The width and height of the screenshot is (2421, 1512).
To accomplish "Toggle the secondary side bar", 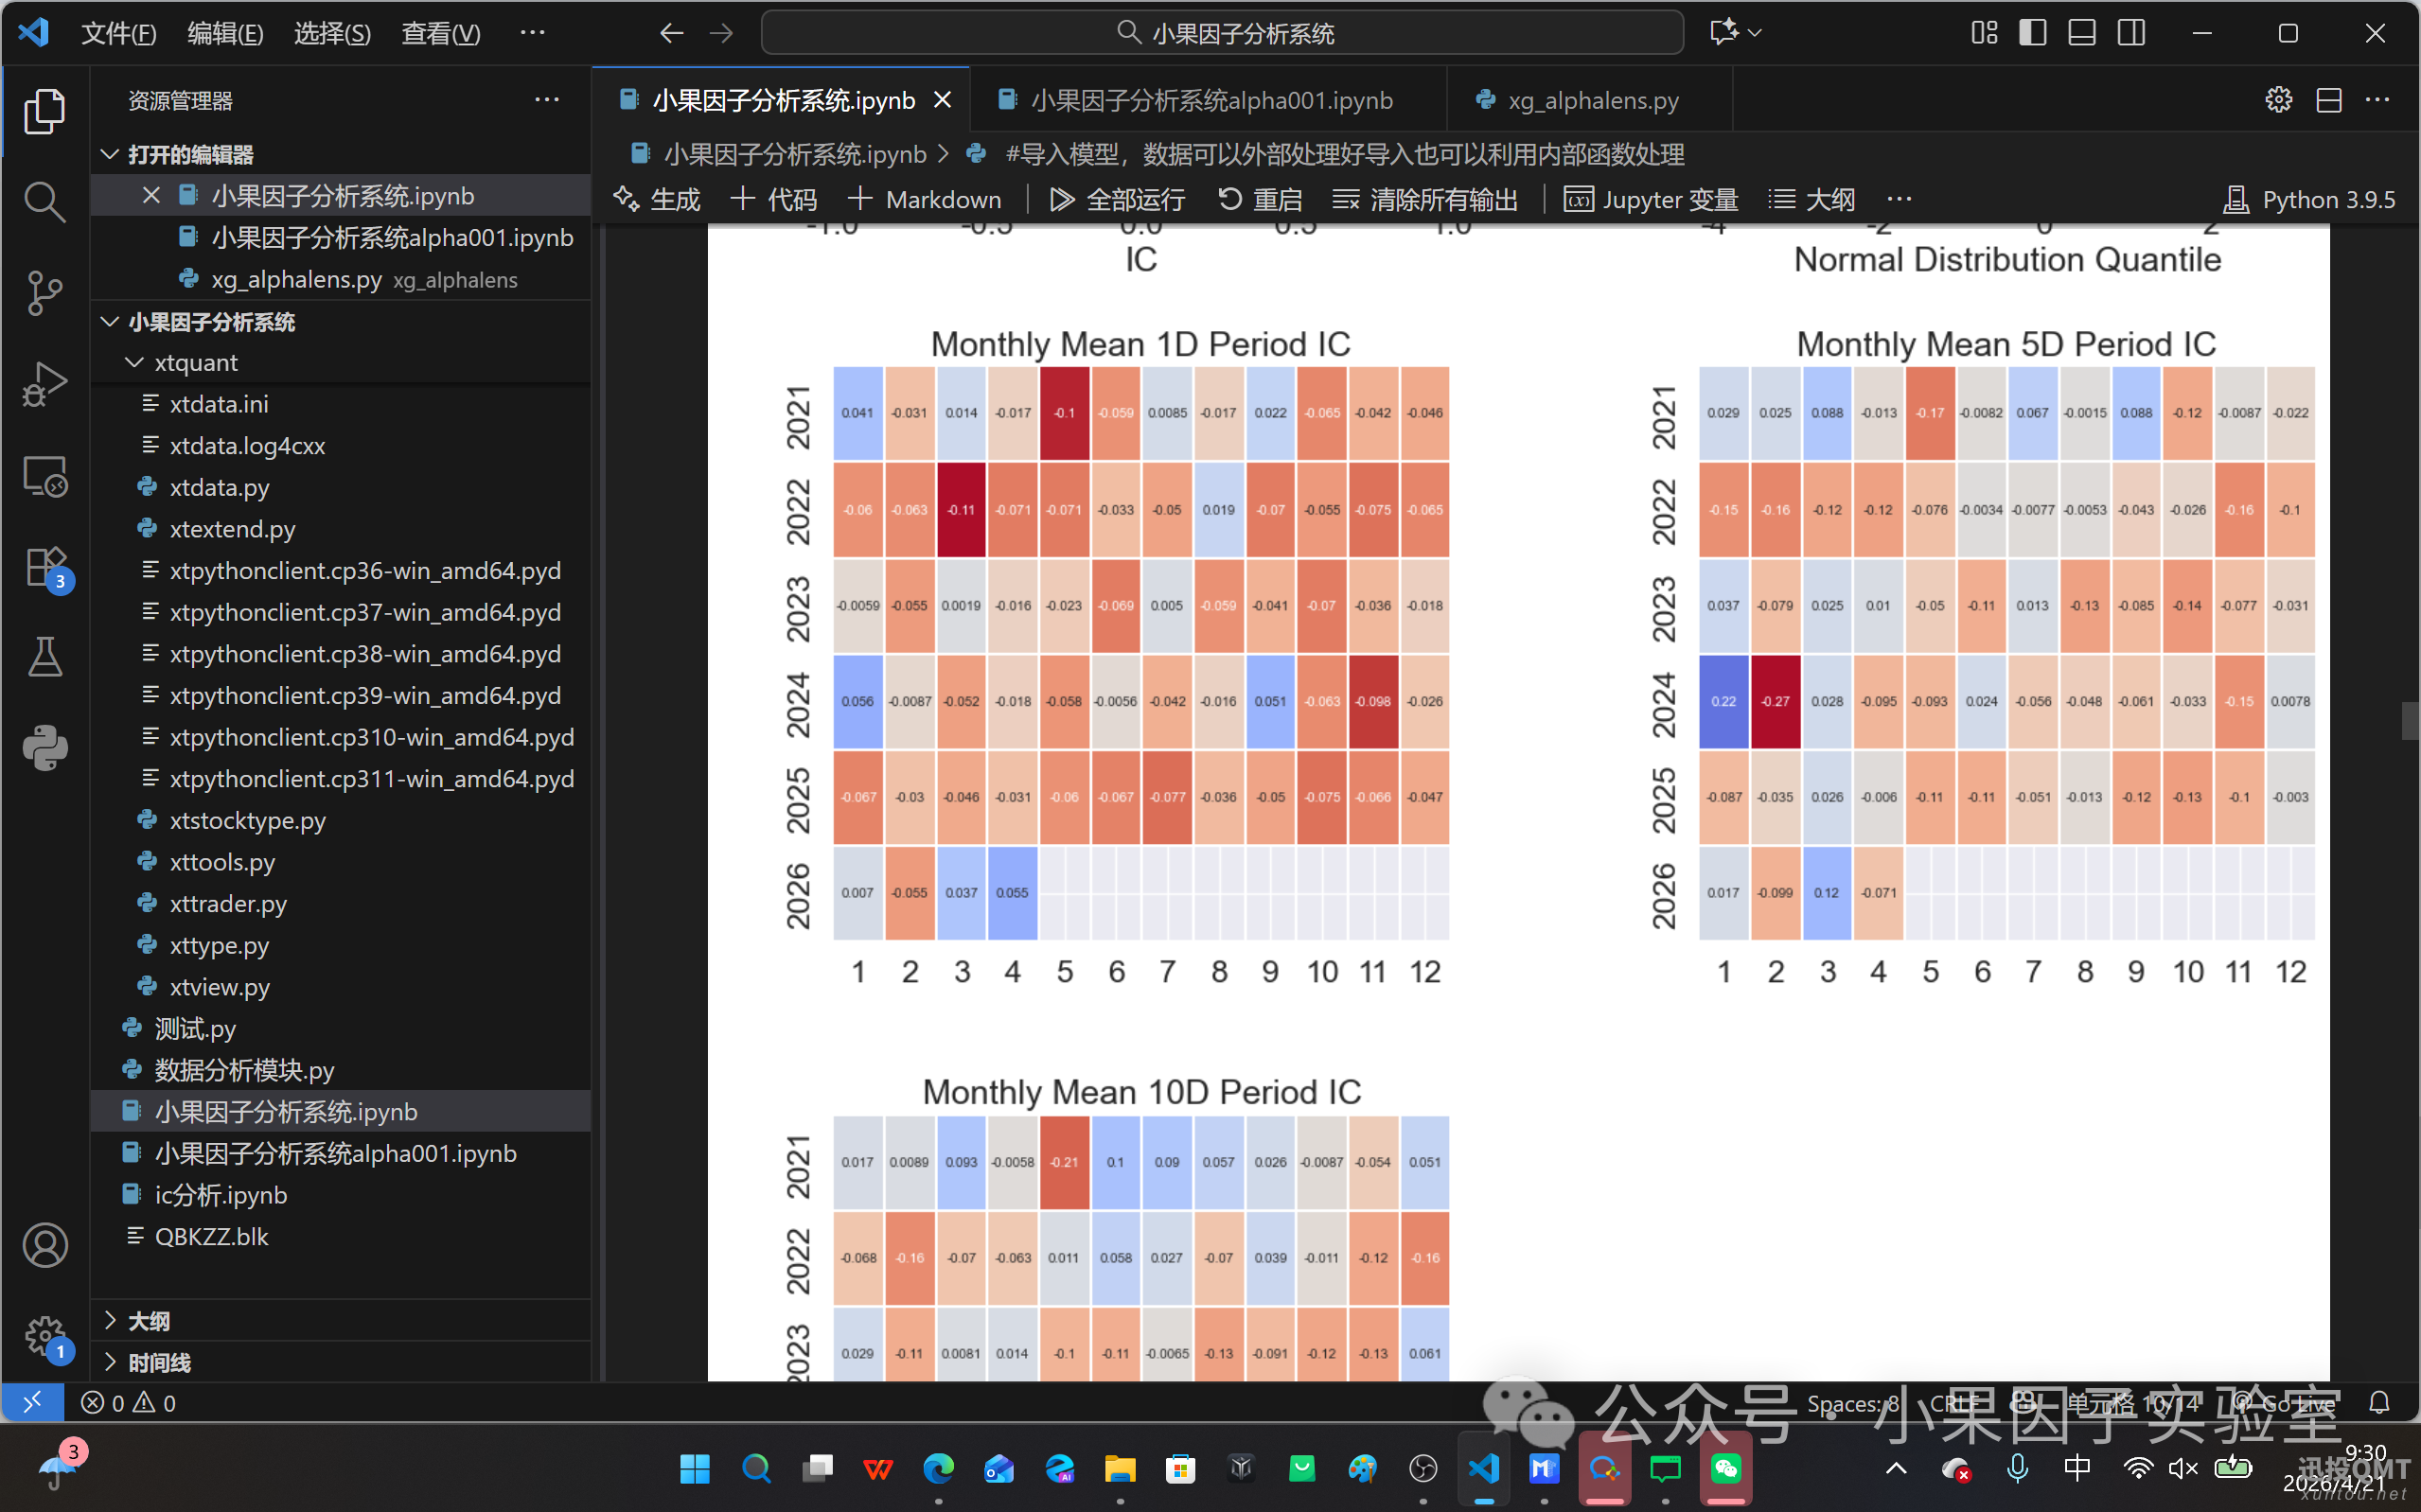I will pyautogui.click(x=2131, y=33).
